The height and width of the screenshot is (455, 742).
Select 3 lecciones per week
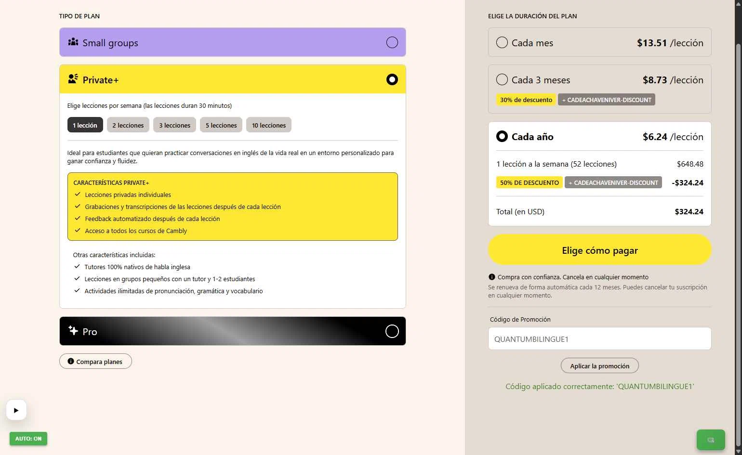[175, 125]
